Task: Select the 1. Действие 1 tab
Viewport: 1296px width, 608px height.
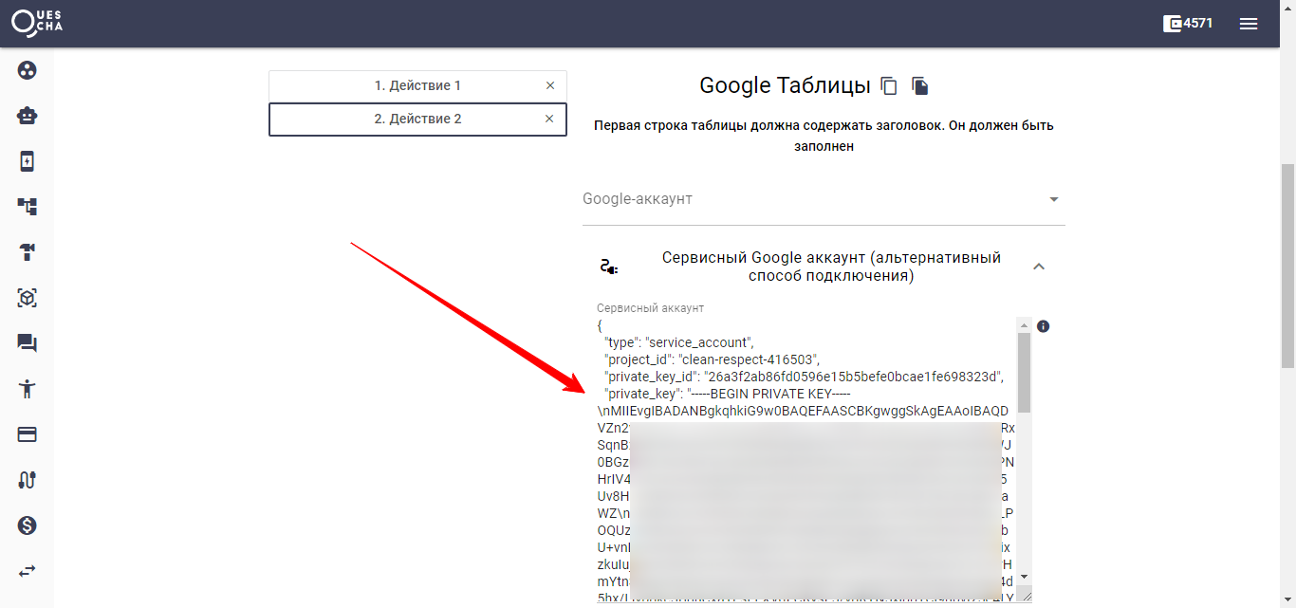Action: [417, 85]
